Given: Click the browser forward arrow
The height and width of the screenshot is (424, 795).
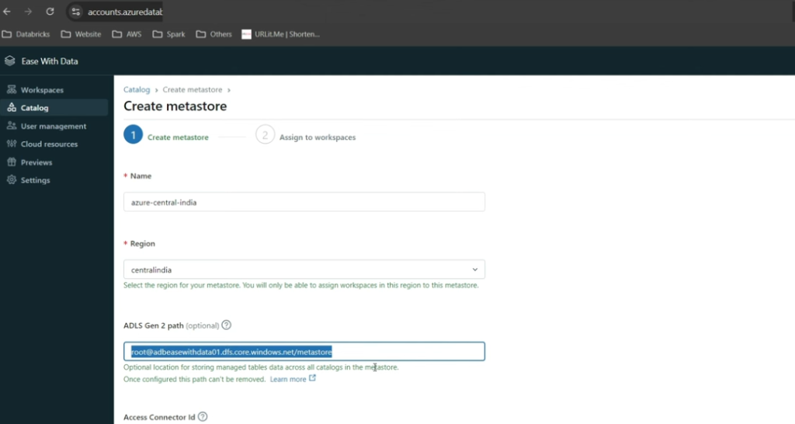Looking at the screenshot, I should (x=29, y=12).
